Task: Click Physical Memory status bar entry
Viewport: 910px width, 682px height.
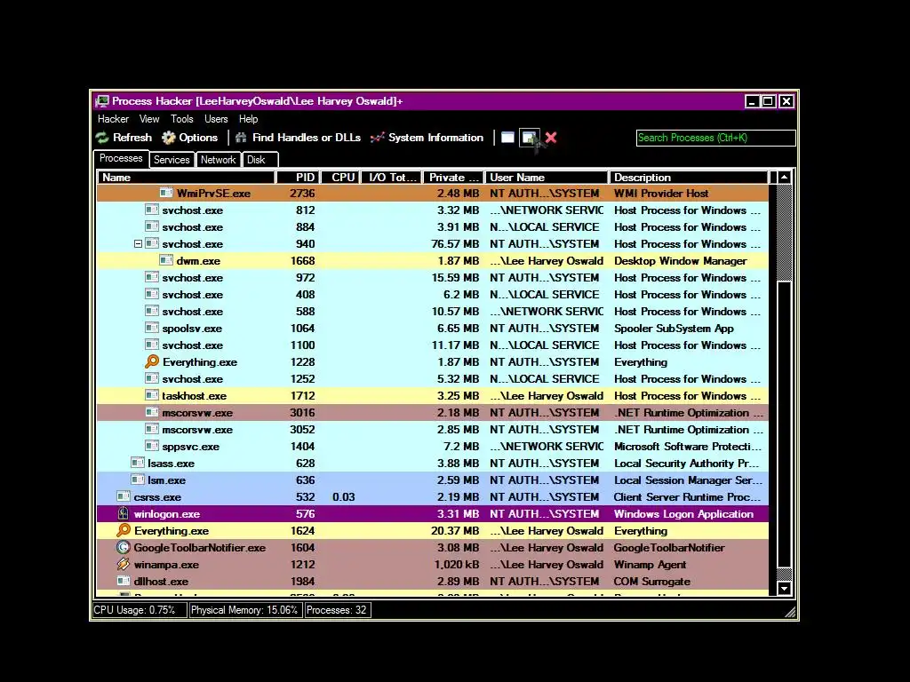Action: (244, 610)
